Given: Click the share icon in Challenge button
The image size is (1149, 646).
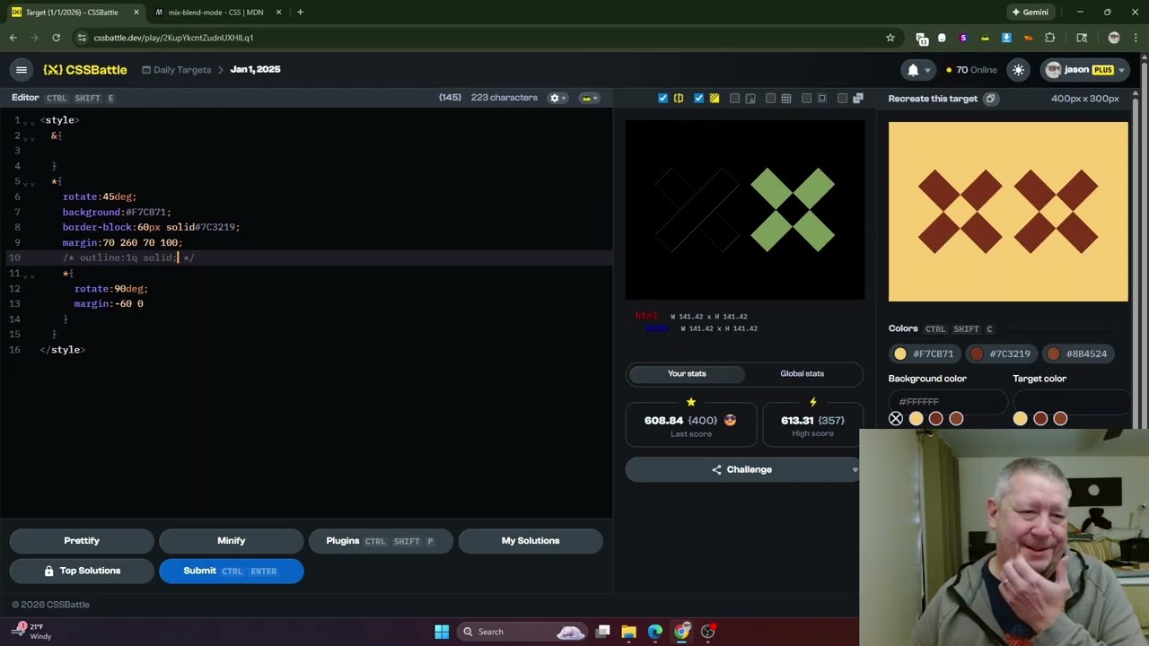Looking at the screenshot, I should (x=716, y=469).
